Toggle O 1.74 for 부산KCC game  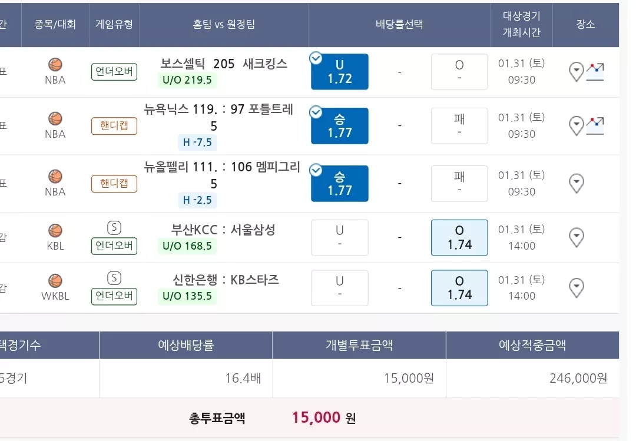tap(459, 237)
